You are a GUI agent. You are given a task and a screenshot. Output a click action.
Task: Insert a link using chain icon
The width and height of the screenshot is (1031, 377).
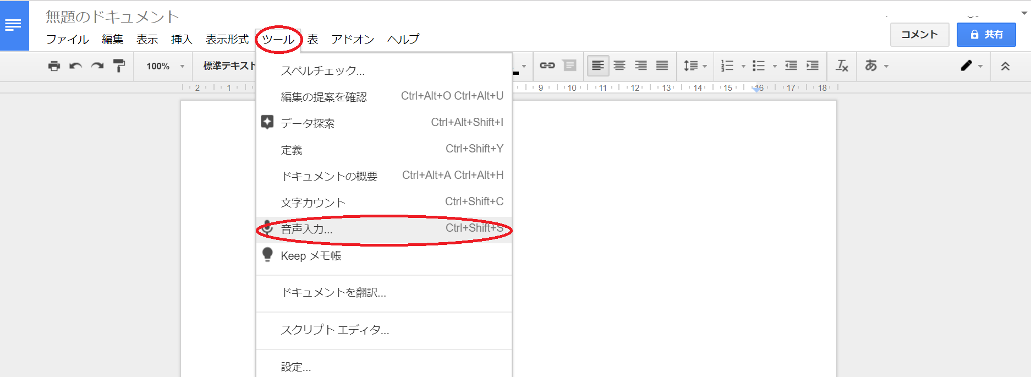click(547, 65)
